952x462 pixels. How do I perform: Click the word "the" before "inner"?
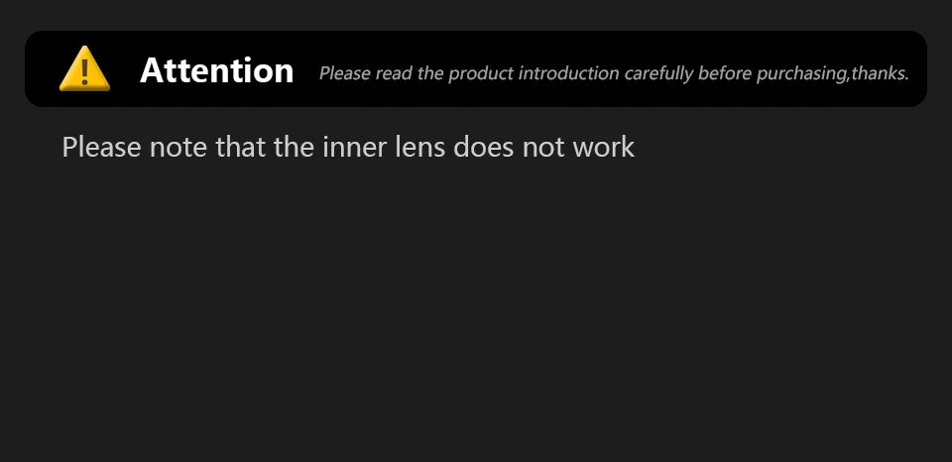294,148
